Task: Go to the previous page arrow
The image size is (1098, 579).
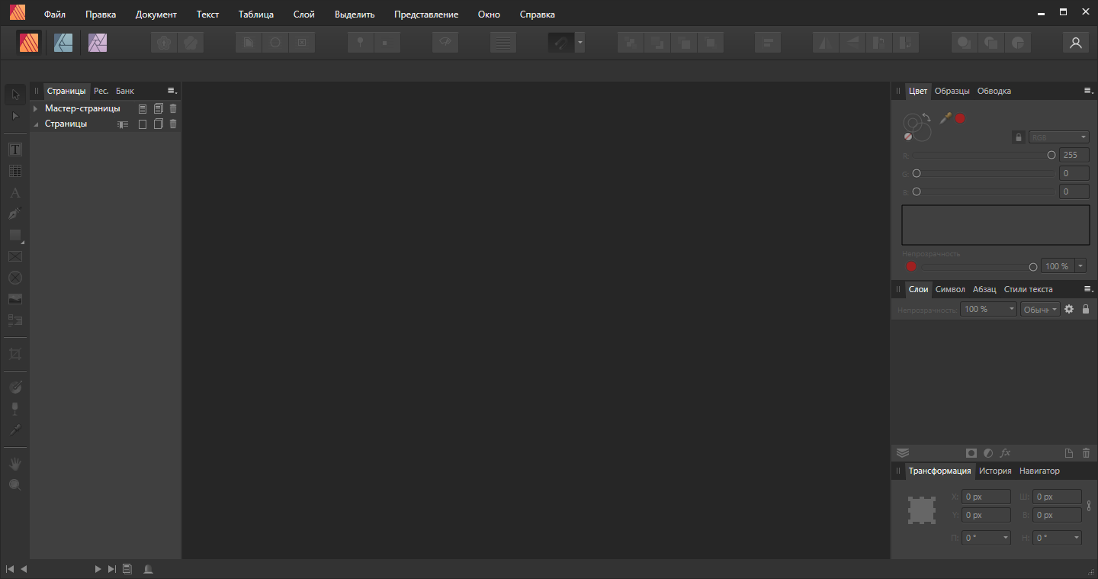Action: point(24,568)
